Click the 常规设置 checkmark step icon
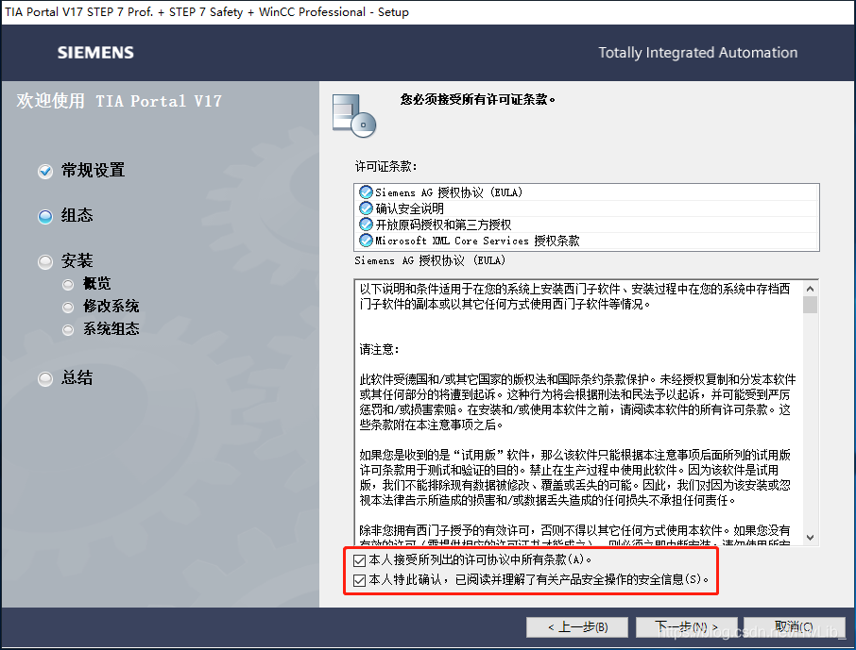 click(44, 171)
